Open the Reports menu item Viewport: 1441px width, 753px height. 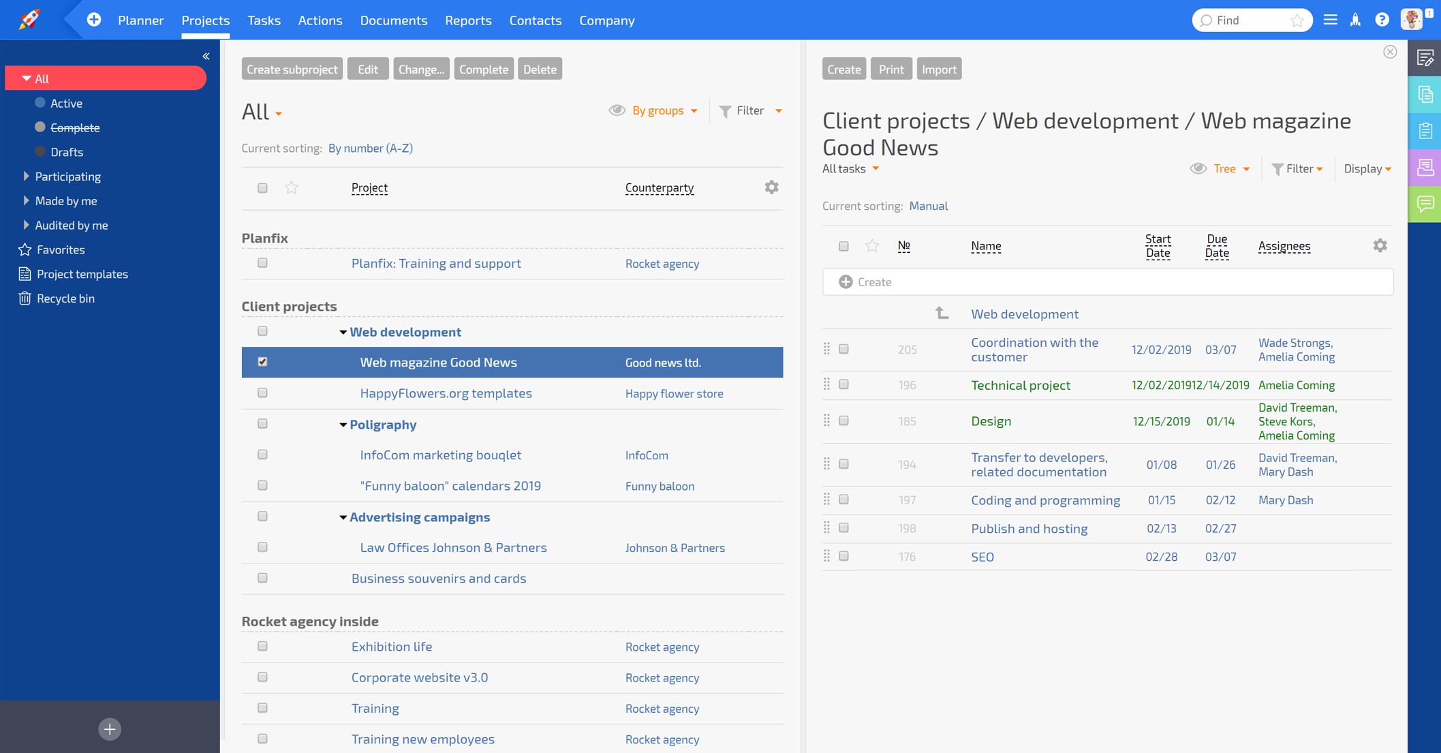[x=469, y=19]
